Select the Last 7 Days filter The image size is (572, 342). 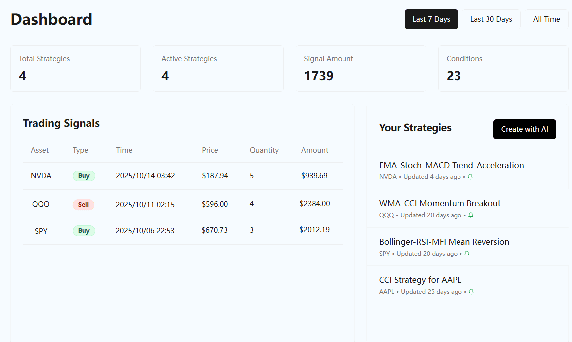tap(431, 19)
